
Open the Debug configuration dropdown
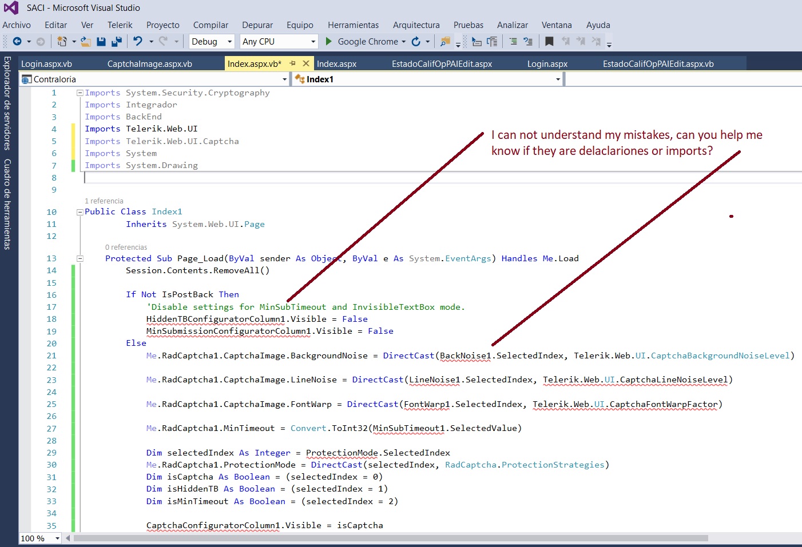tap(229, 42)
